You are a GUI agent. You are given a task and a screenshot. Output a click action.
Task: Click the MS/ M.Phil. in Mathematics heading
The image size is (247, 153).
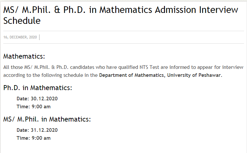(47, 119)
